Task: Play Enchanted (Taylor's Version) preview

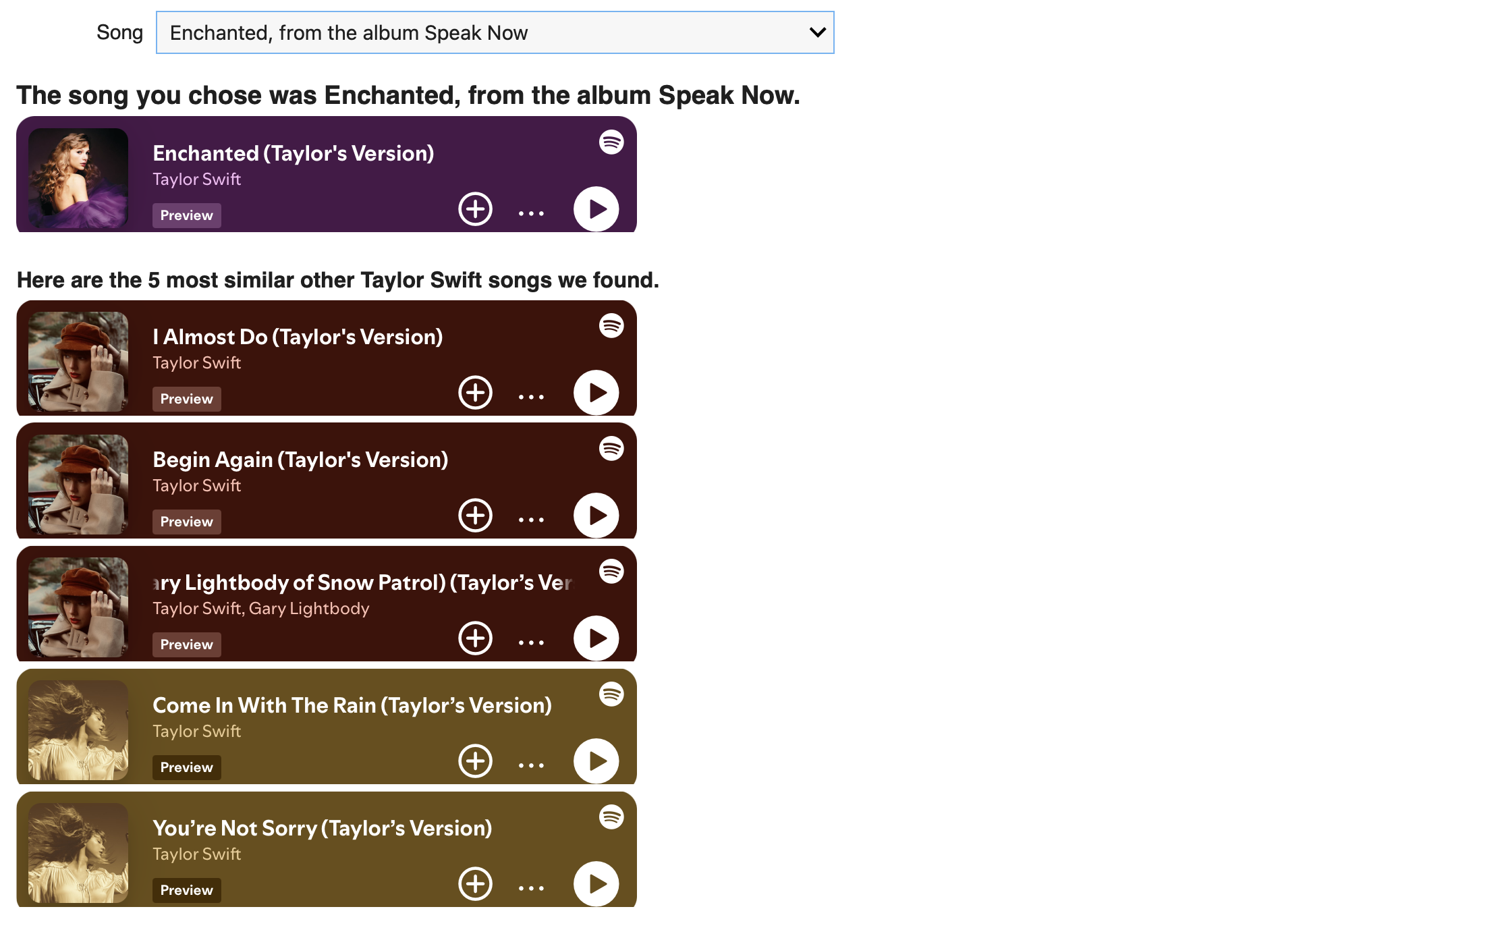Action: coord(596,209)
